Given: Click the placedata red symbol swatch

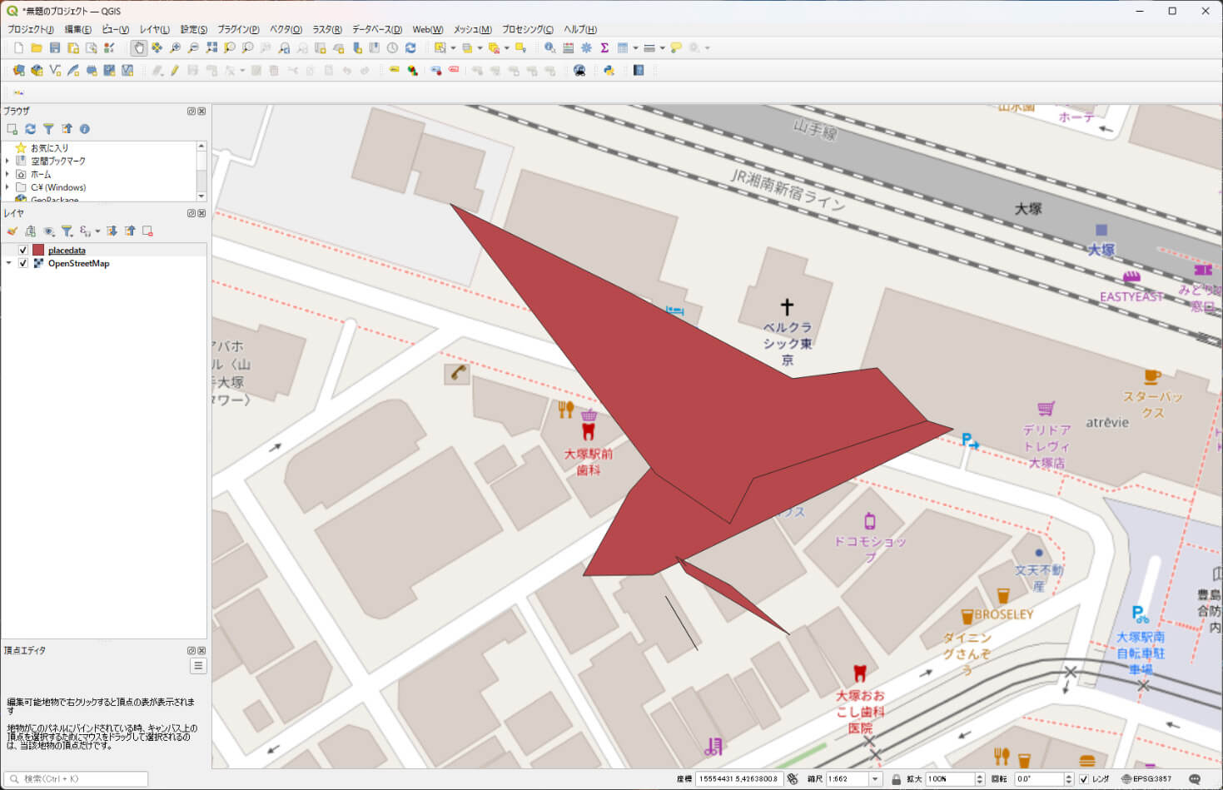Looking at the screenshot, I should tap(38, 250).
